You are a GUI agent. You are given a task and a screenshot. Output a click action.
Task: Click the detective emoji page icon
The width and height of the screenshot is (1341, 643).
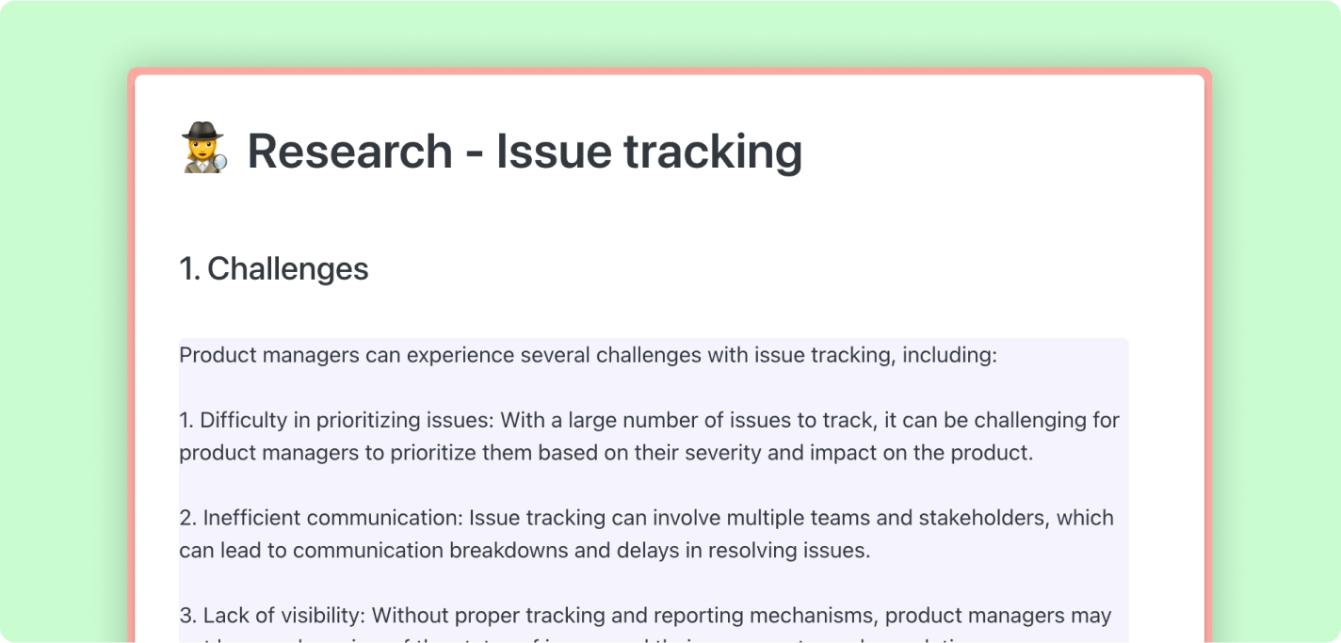click(204, 149)
